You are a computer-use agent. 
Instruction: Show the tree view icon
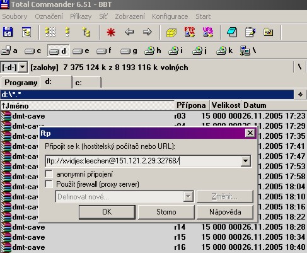[x=86, y=32]
